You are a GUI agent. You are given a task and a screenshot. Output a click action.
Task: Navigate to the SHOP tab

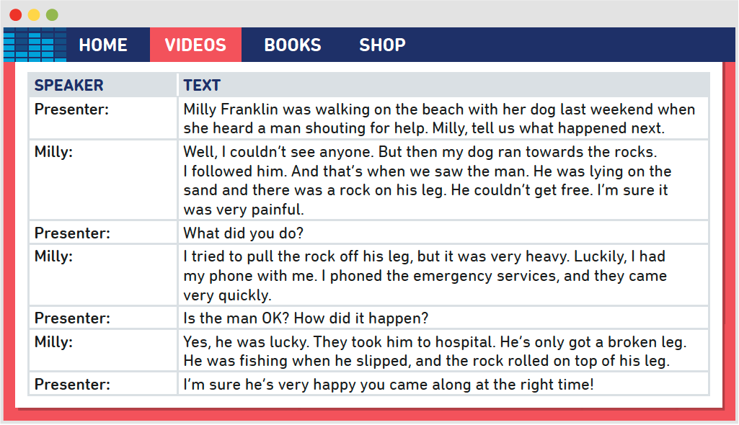point(382,45)
